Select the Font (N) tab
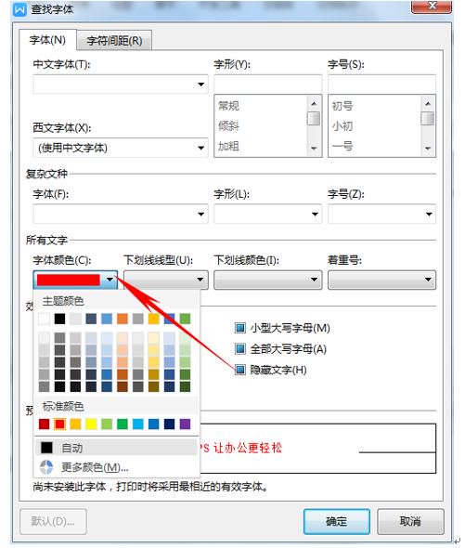Screen dimensions: 465x548 point(47,40)
